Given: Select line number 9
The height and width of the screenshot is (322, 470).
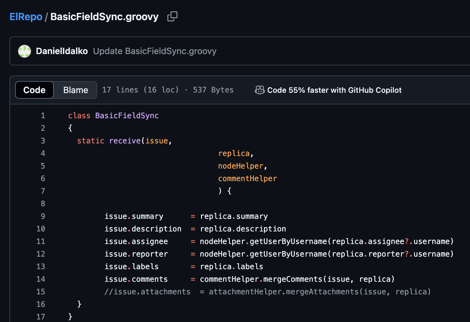Looking at the screenshot, I should pos(43,216).
